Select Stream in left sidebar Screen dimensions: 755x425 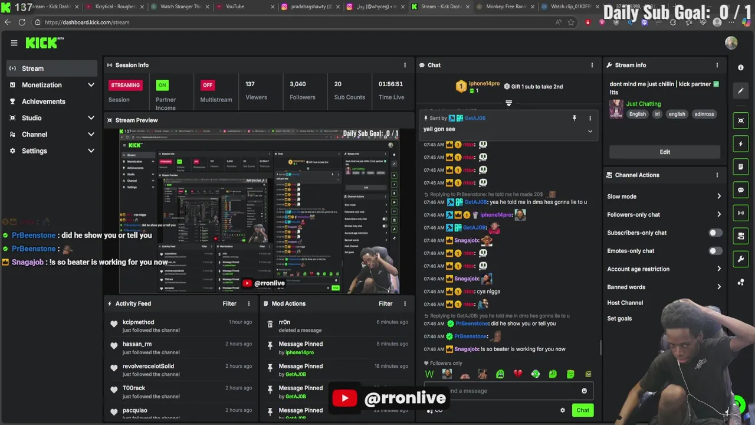point(52,68)
